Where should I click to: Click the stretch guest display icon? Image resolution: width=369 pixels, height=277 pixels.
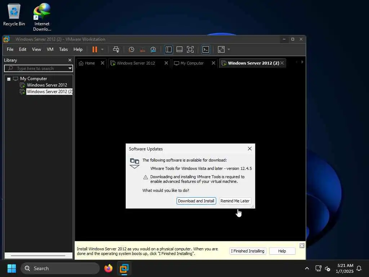[221, 49]
